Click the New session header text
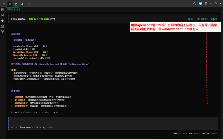The width and height of the screenshot is (223, 139). pyautogui.click(x=33, y=19)
